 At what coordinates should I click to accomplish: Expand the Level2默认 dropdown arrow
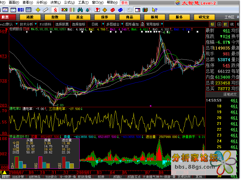pos(17,24)
